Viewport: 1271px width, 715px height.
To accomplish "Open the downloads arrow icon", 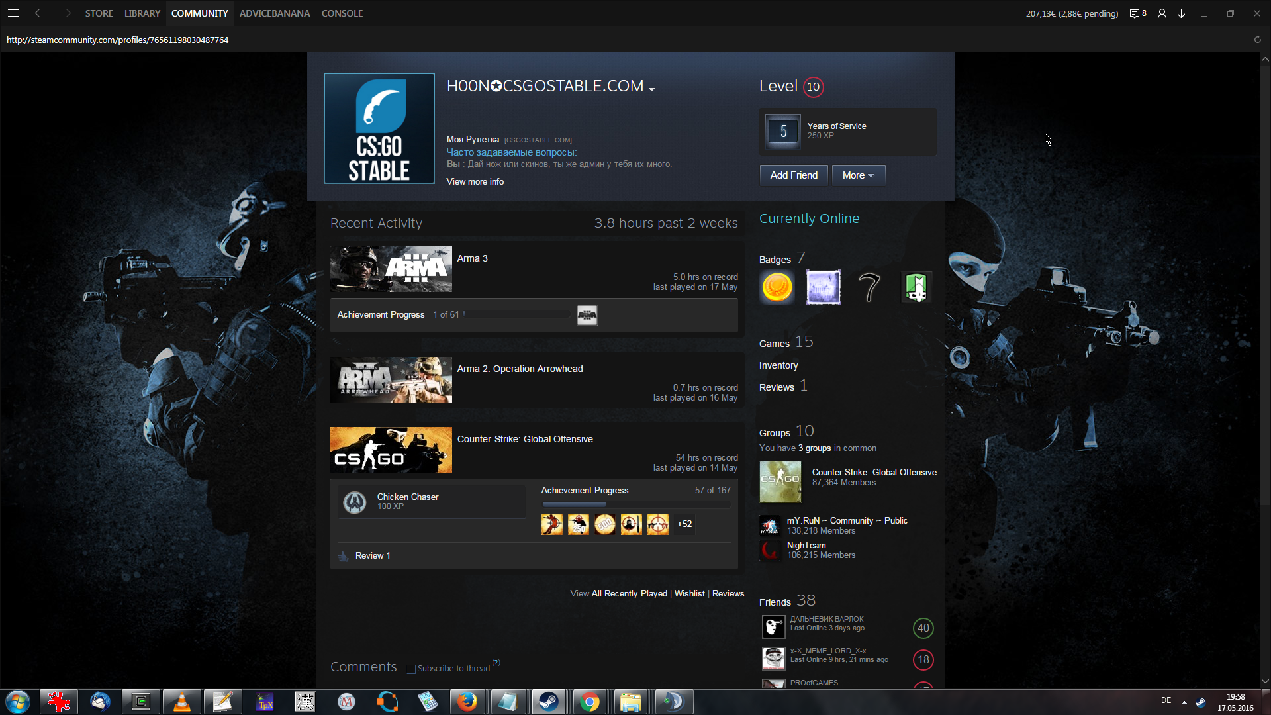I will (x=1182, y=13).
